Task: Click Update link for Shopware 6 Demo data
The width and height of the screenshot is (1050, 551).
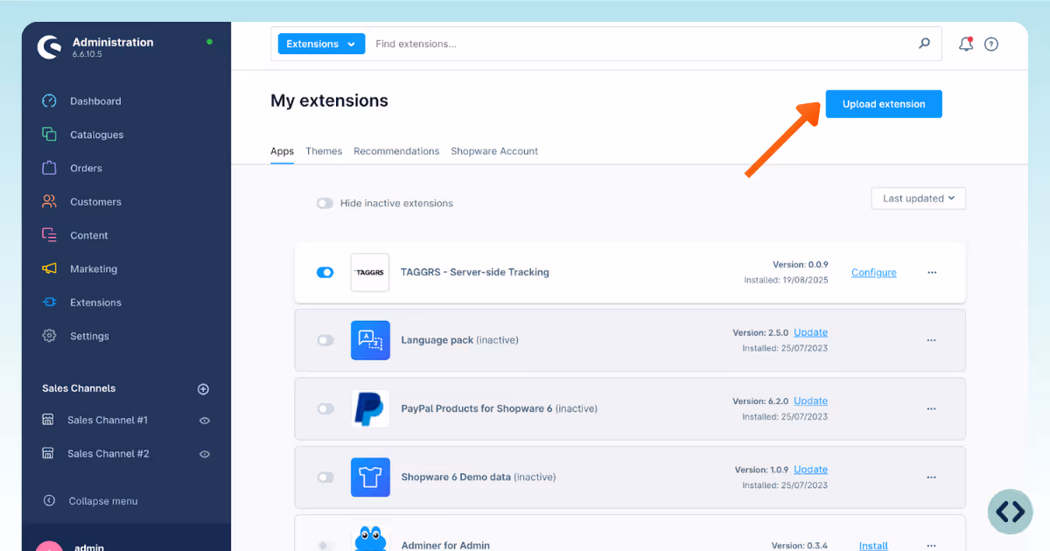Action: (810, 470)
